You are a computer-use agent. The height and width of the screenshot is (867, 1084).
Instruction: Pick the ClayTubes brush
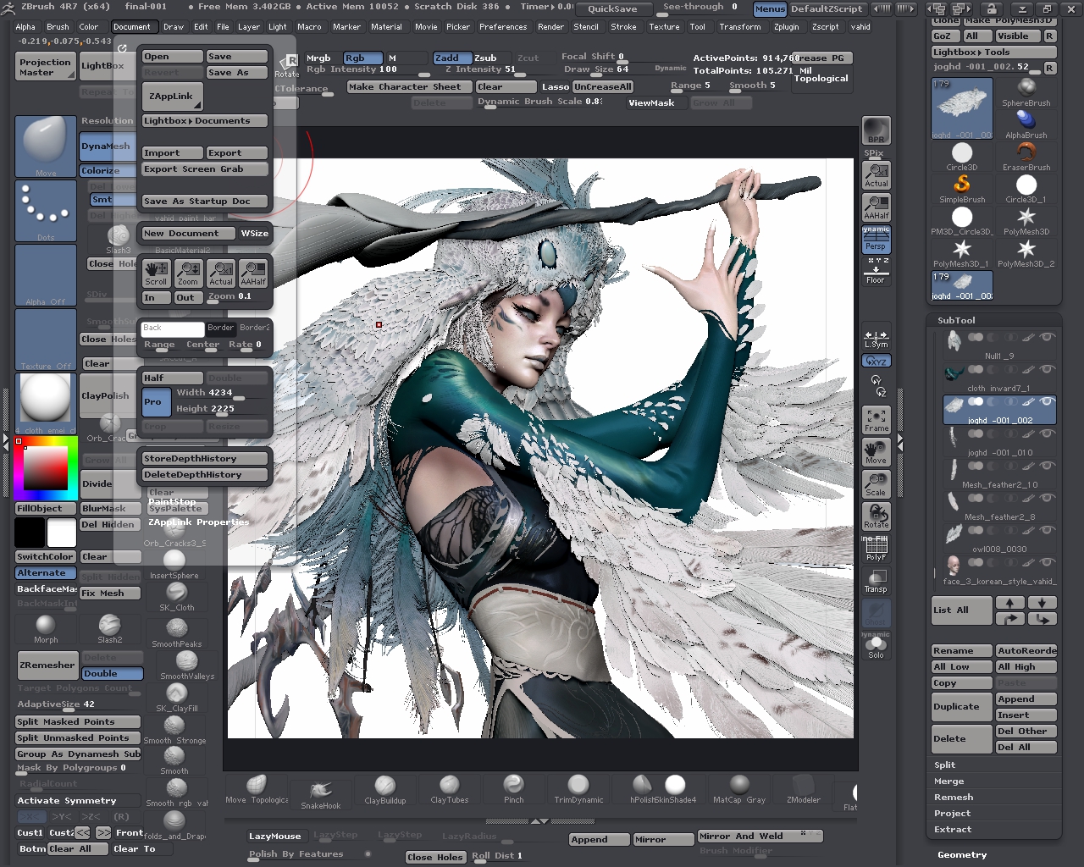coord(449,789)
